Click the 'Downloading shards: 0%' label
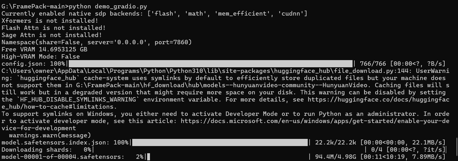 point(46,150)
